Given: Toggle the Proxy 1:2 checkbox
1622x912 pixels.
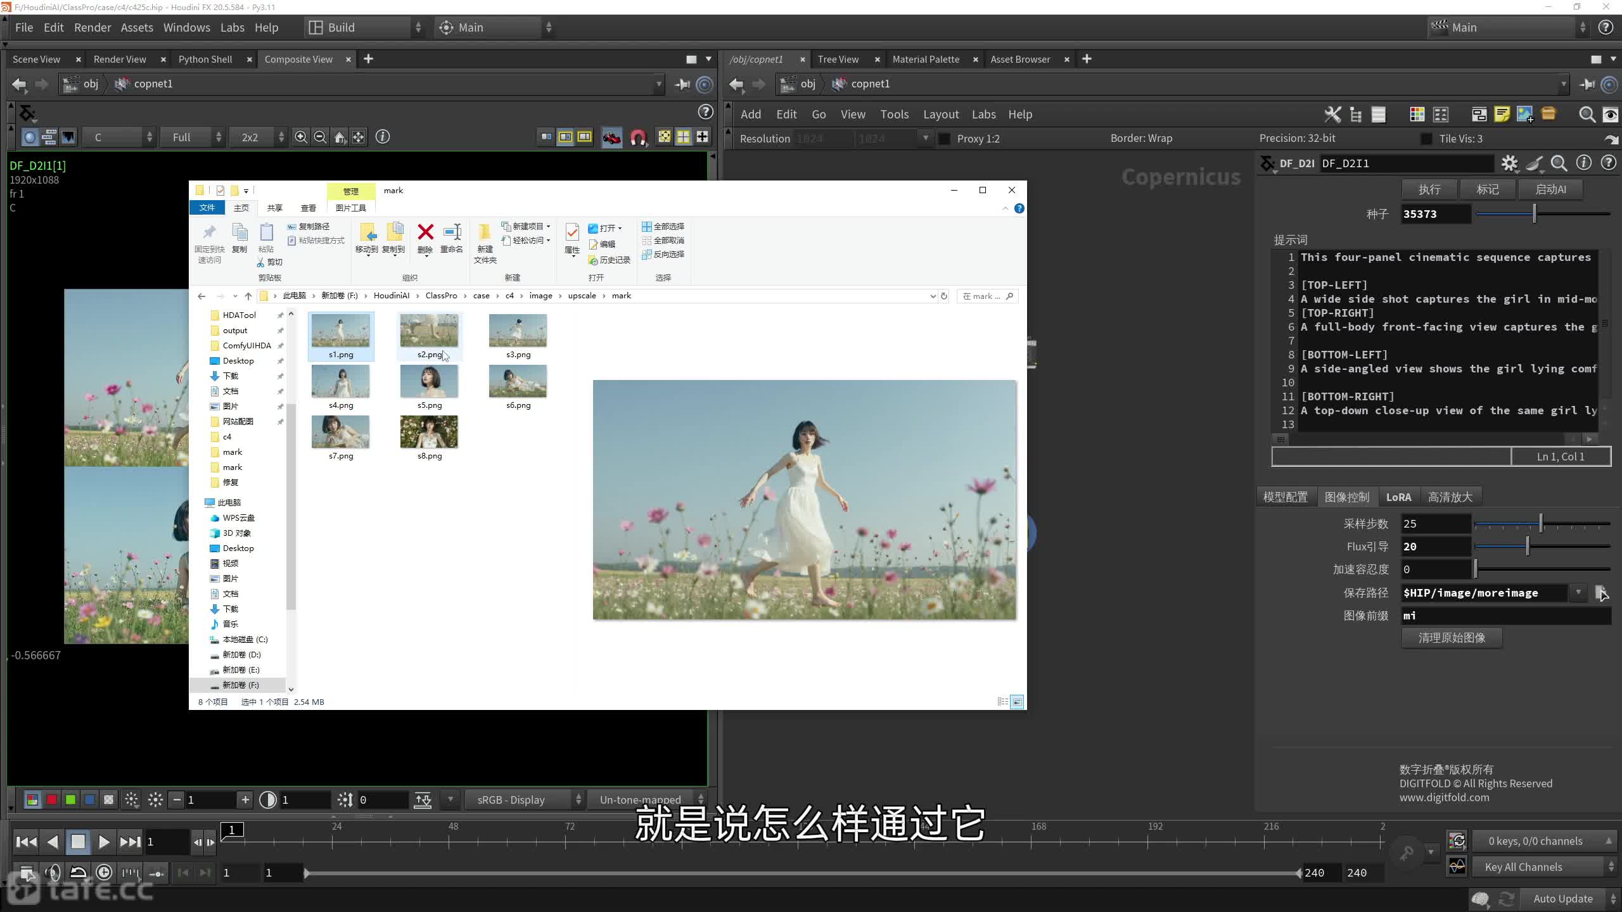Looking at the screenshot, I should (x=944, y=139).
